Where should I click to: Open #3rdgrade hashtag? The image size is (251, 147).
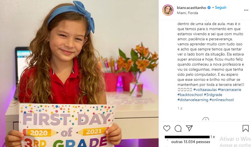coord(213,95)
